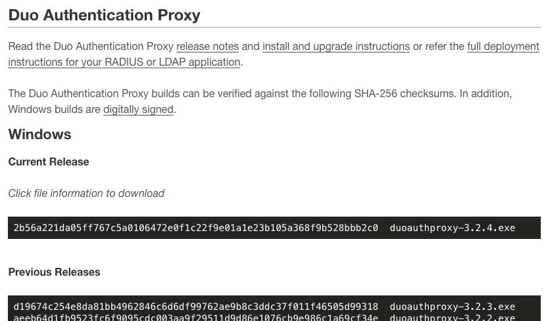548x321 pixels.
Task: Click the checksum starting with aeeb64d1
Action: click(195, 317)
